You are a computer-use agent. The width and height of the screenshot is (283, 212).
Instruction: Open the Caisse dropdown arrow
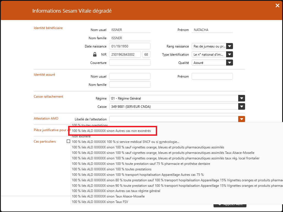[x=242, y=107]
